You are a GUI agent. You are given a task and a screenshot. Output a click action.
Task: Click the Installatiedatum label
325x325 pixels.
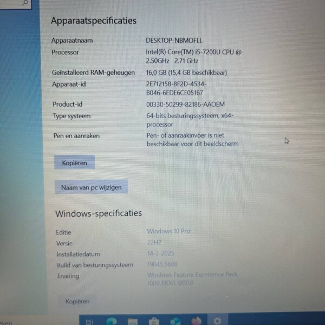(78, 254)
